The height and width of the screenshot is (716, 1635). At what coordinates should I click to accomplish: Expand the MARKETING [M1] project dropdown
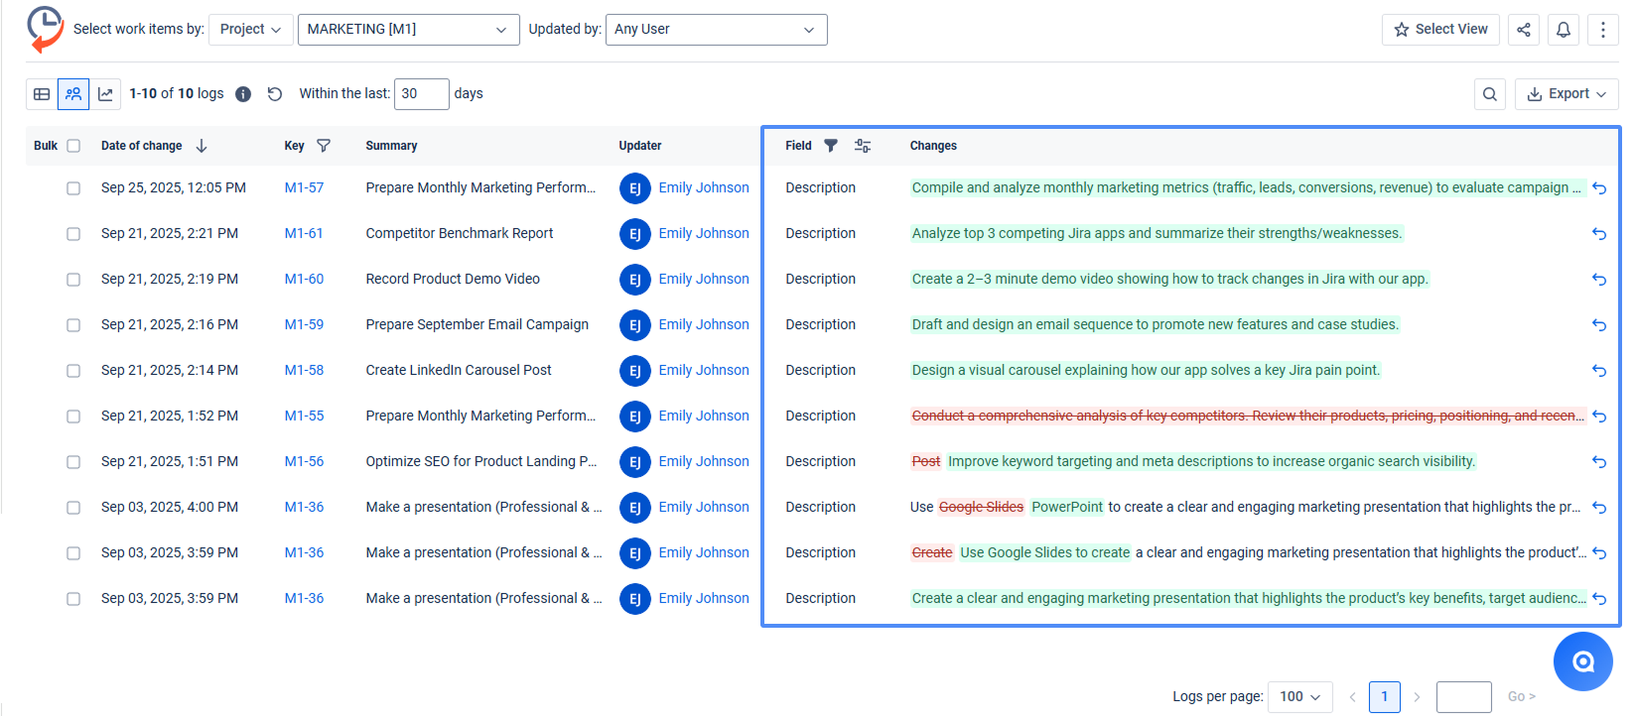pyautogui.click(x=408, y=30)
